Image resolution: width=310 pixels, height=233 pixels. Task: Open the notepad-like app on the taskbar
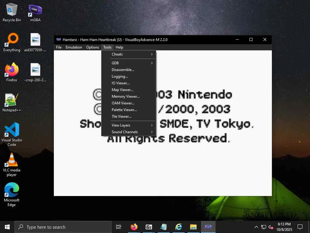coord(164,227)
